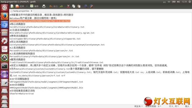
Task: Switch to the hanlp.properties tab
Action: pos(21,11)
